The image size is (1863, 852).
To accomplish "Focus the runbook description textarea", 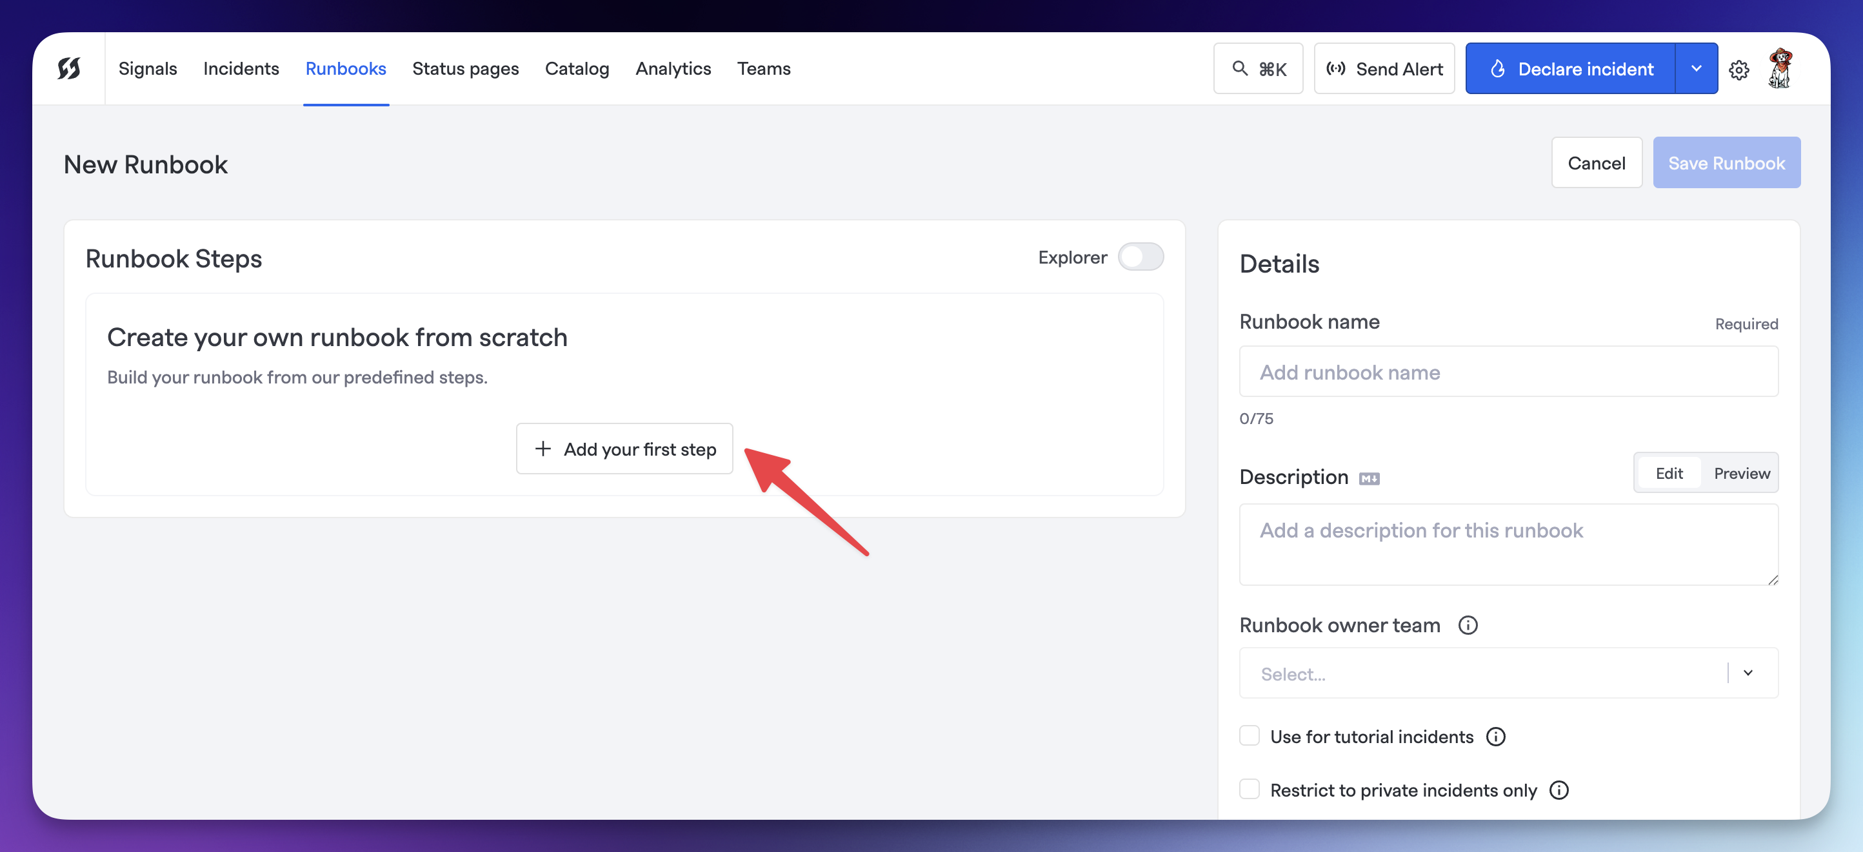I will tap(1509, 545).
